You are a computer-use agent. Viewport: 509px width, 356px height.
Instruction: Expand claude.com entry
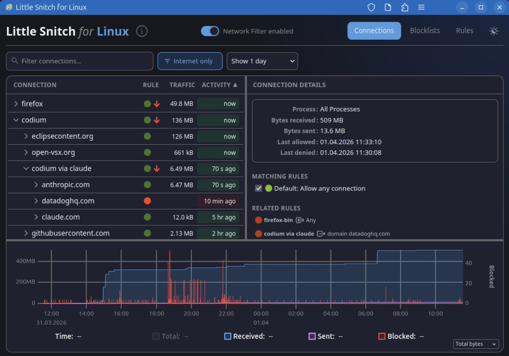pyautogui.click(x=36, y=217)
